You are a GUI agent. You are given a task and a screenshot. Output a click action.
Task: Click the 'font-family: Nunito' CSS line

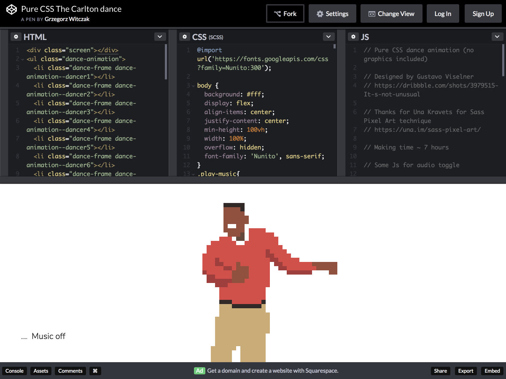point(264,156)
